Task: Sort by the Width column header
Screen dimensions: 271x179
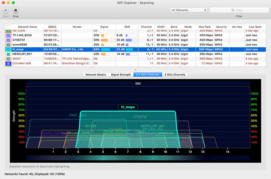Action: tap(161, 27)
